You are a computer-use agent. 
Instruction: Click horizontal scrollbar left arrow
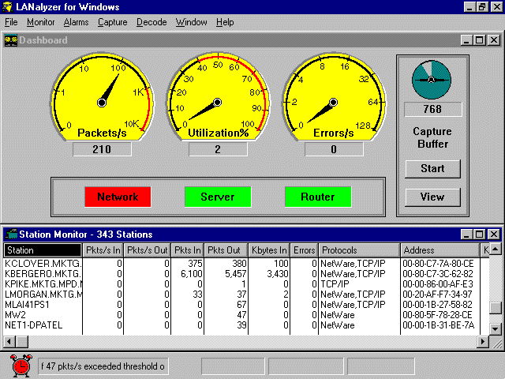[9, 341]
